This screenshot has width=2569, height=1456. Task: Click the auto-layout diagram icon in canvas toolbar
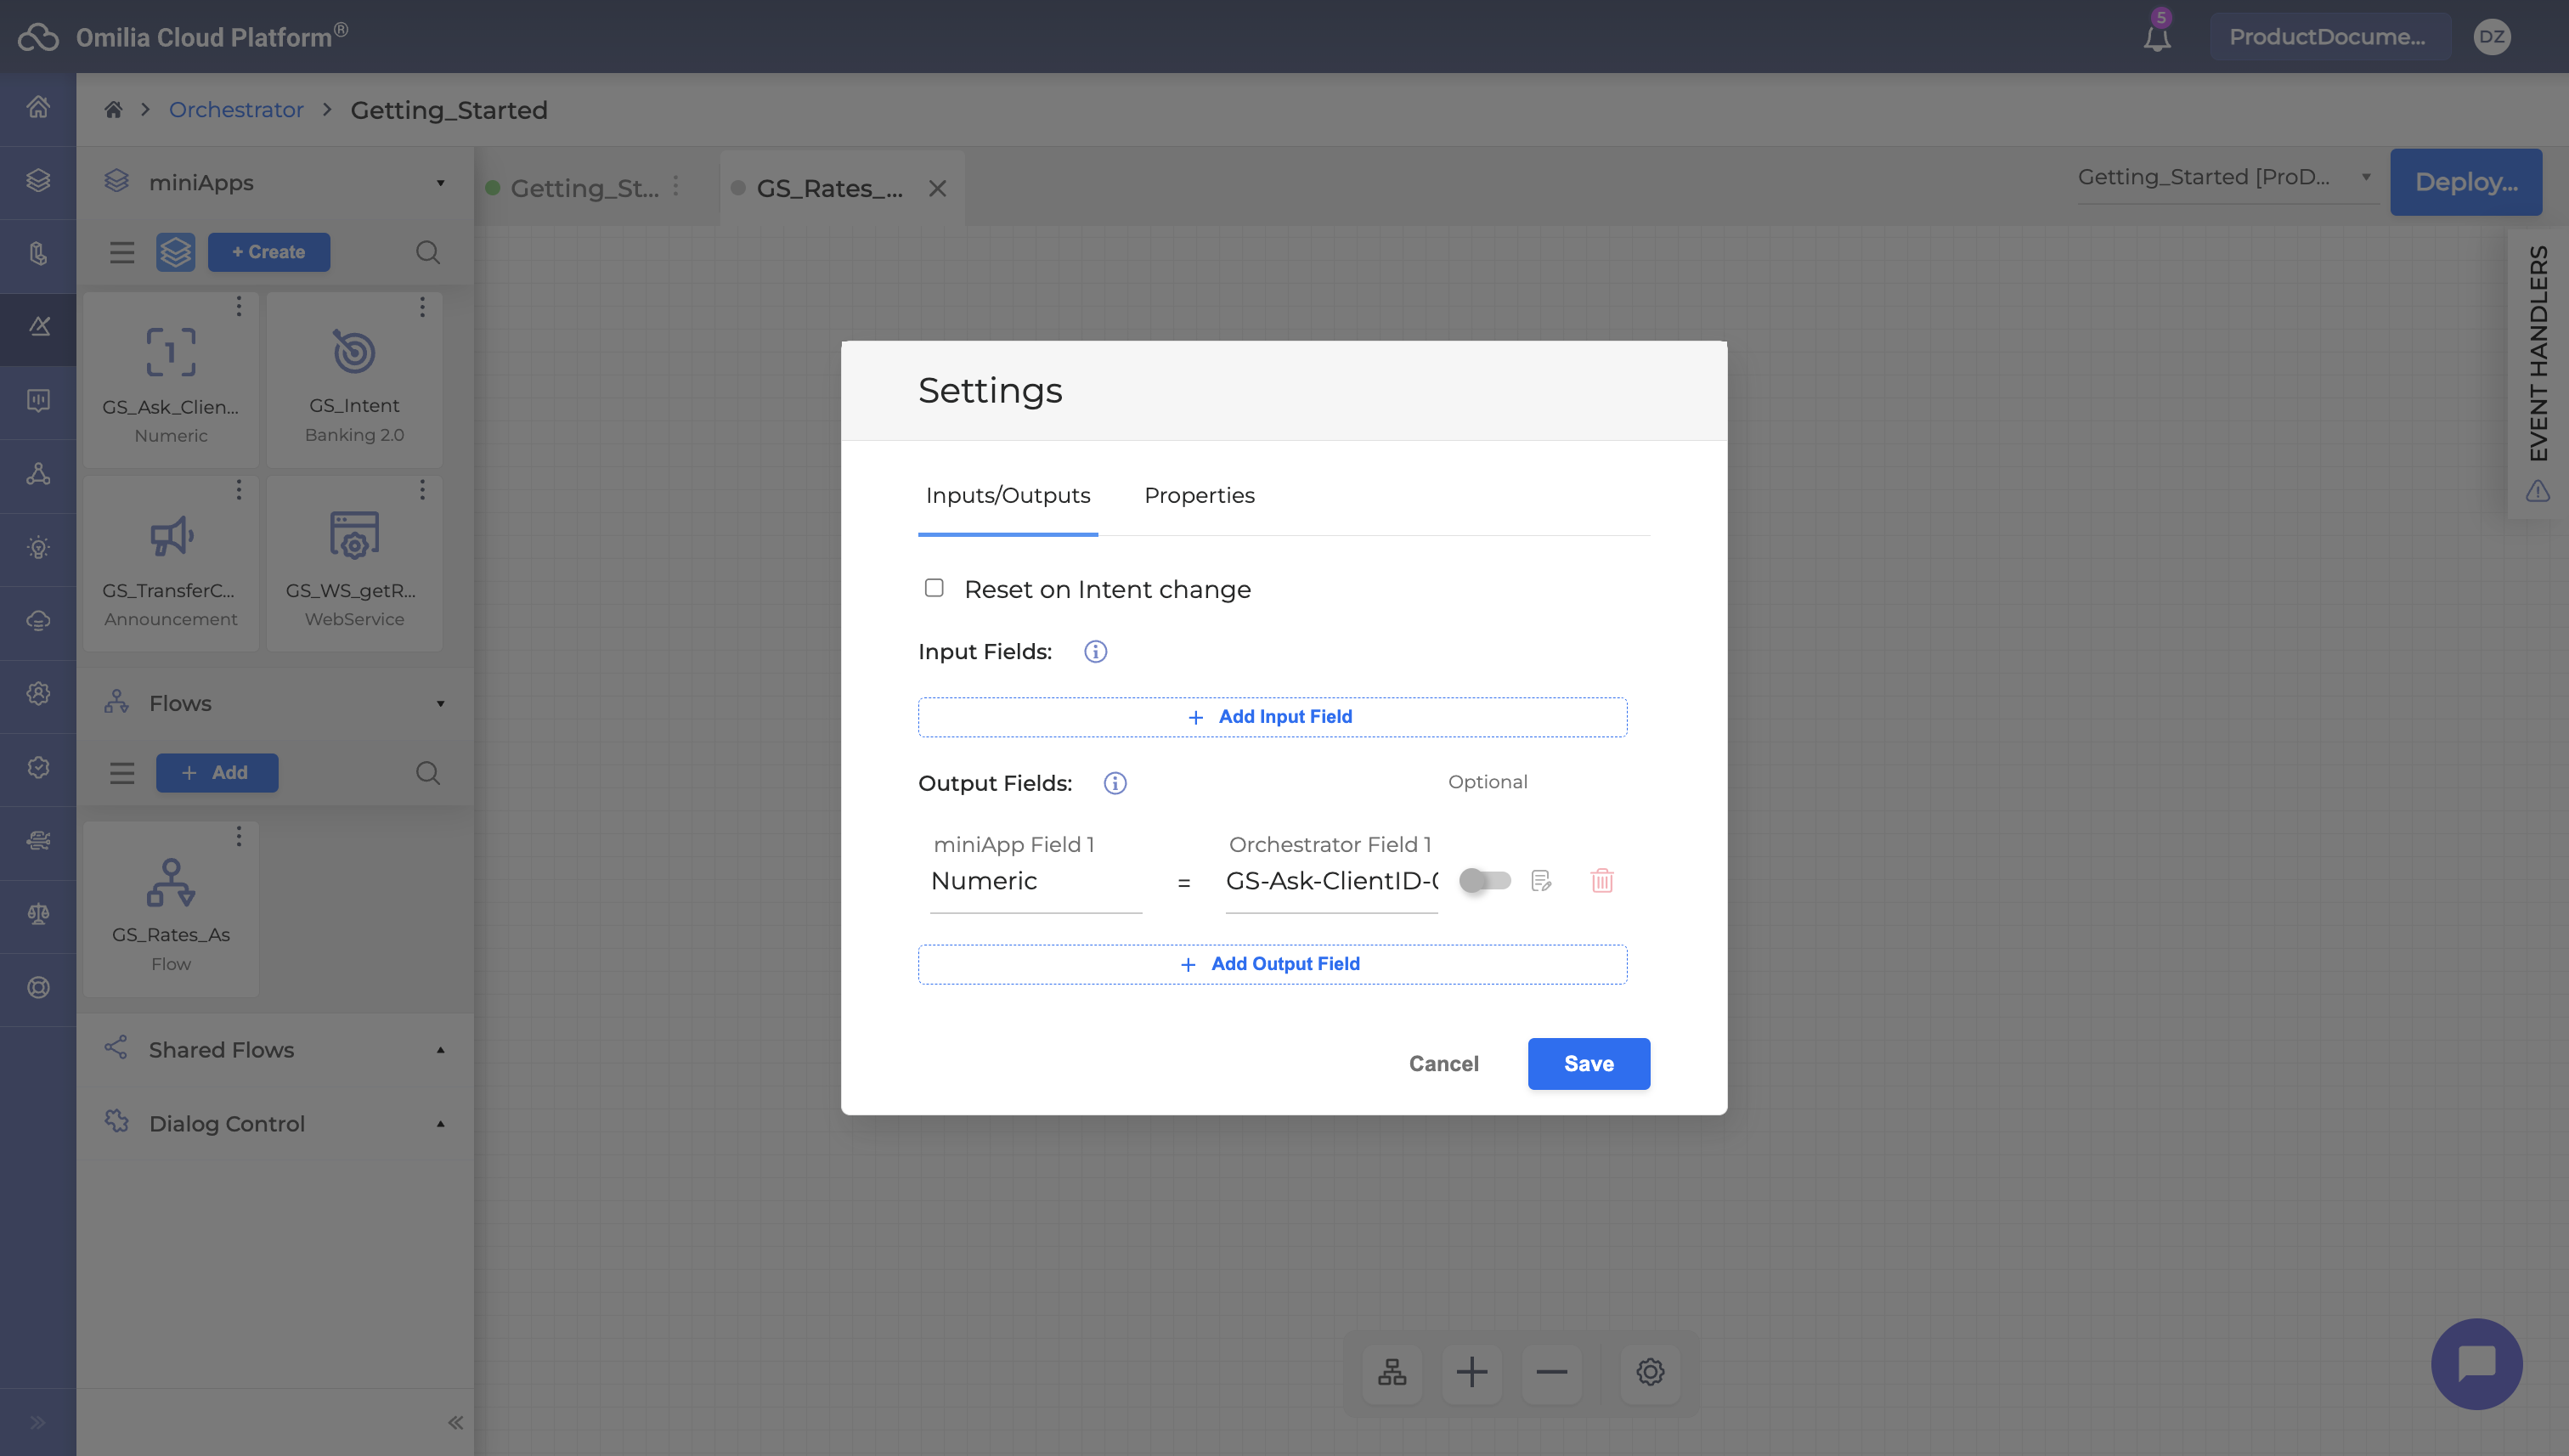(1392, 1372)
